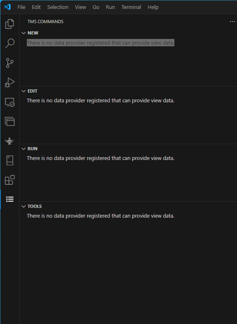Click the highlighted no data provider message

pos(100,43)
